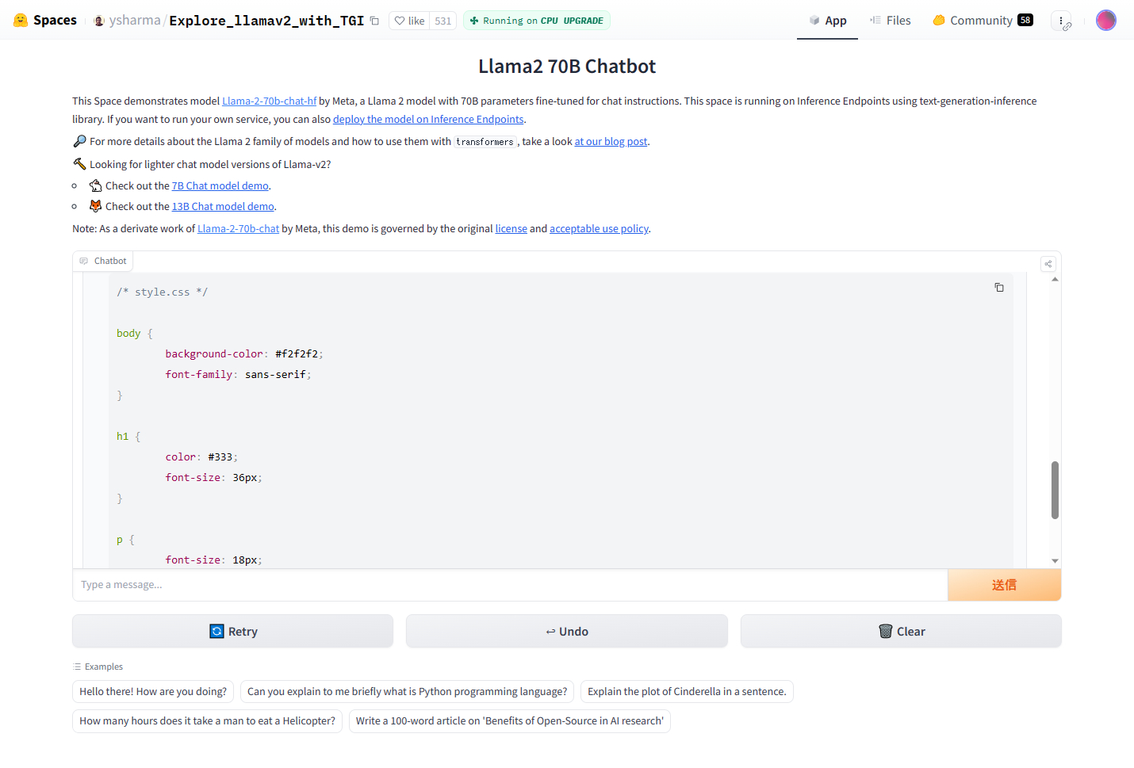Copy the style.css code block
The image size is (1134, 768).
click(999, 288)
